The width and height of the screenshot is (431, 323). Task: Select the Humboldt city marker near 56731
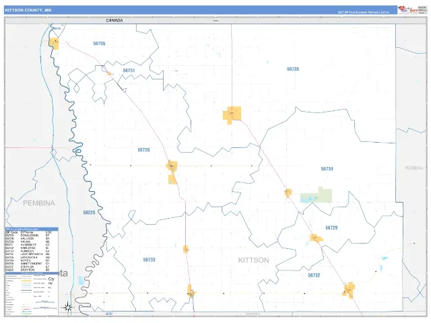click(109, 73)
